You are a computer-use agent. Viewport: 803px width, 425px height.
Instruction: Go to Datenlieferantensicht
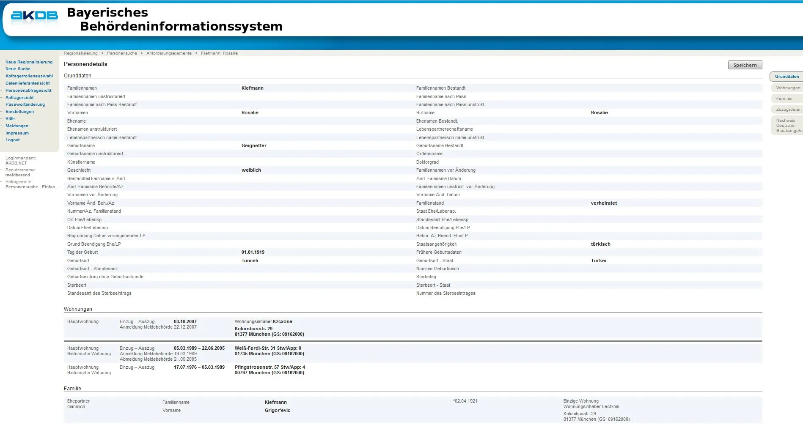(27, 83)
